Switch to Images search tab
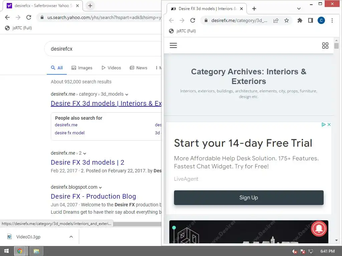The height and width of the screenshot is (256, 342). [82, 68]
